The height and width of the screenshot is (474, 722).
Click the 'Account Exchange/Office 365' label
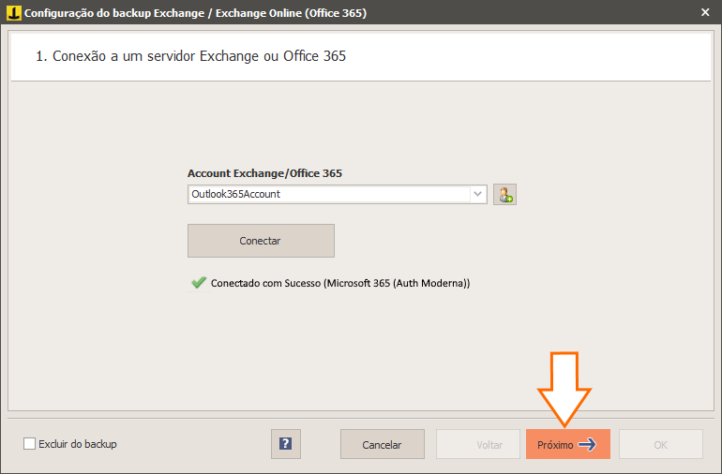264,173
